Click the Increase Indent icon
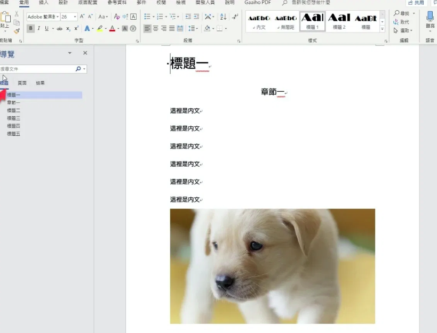Screen dimensions: 437x333 tap(196, 17)
